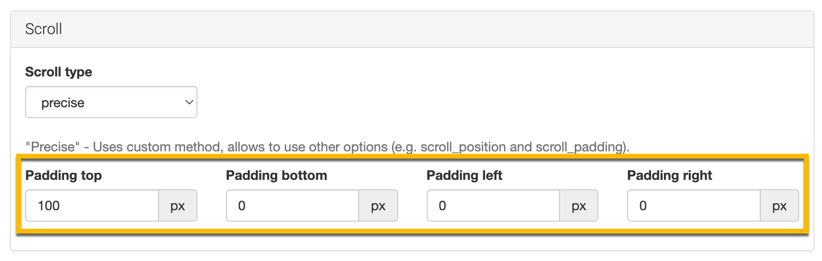
Task: Click the Padding top label
Action: tap(64, 176)
